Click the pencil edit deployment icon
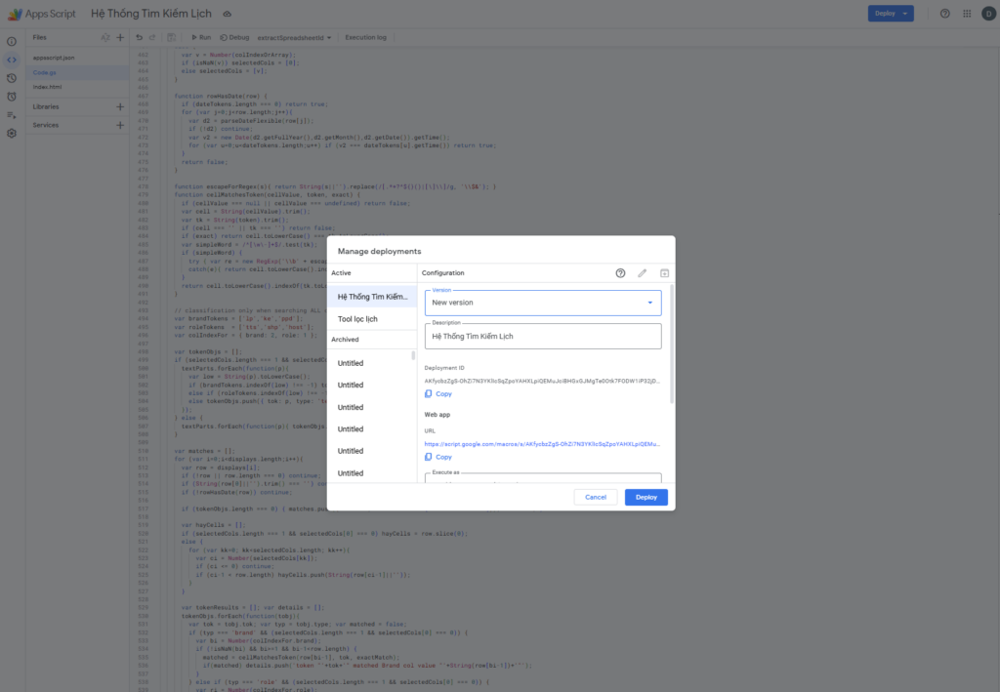This screenshot has width=1000, height=692. coord(643,273)
